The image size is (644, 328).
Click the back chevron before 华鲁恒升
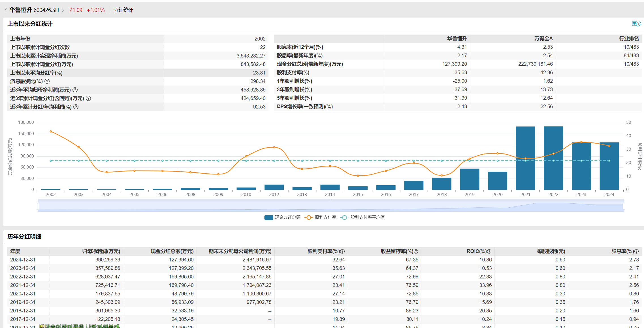[x=5, y=10]
